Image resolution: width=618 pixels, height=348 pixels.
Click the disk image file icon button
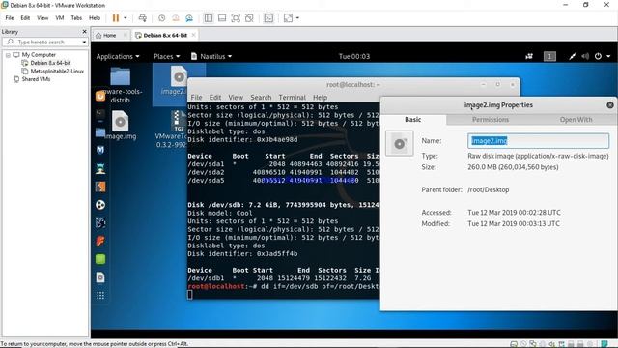tap(399, 143)
